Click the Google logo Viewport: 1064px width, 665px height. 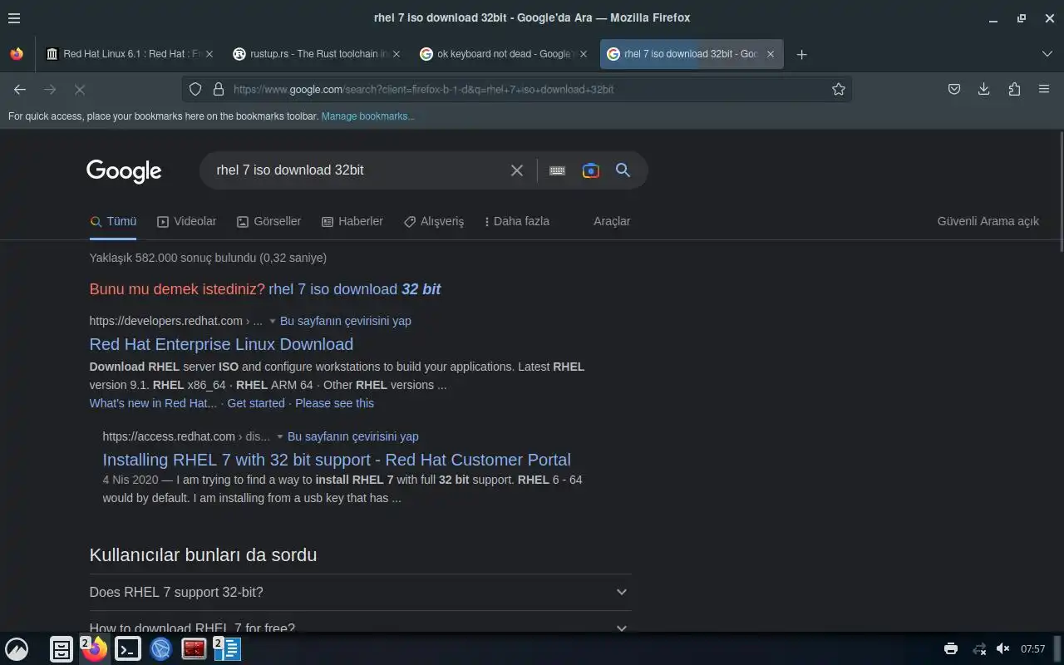pos(124,170)
